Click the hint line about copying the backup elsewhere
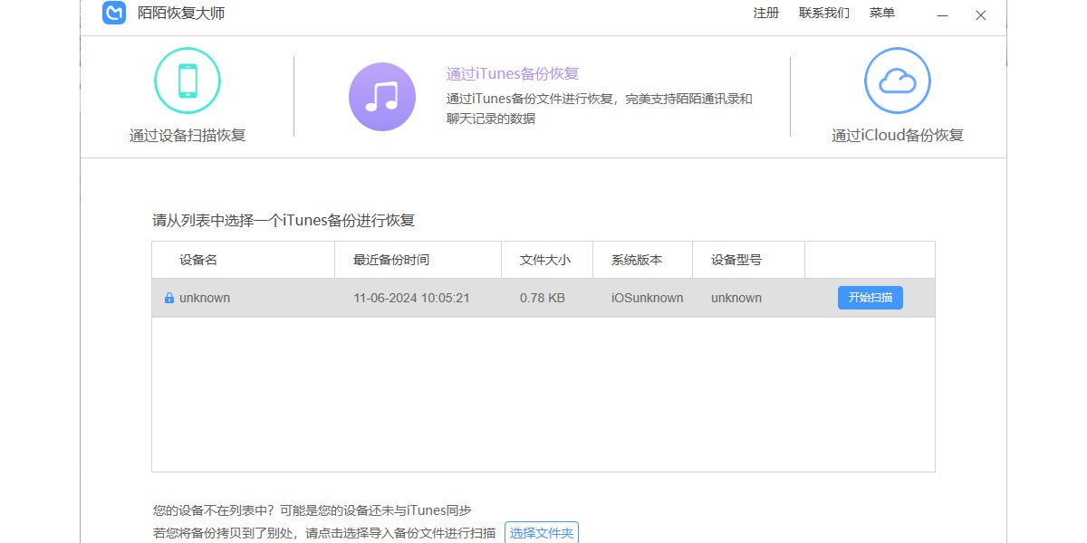The height and width of the screenshot is (543, 1087). click(x=324, y=533)
